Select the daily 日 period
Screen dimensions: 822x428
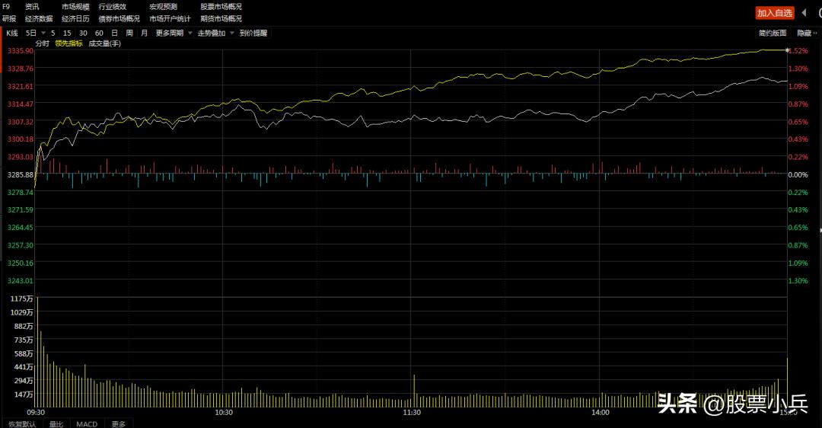114,33
